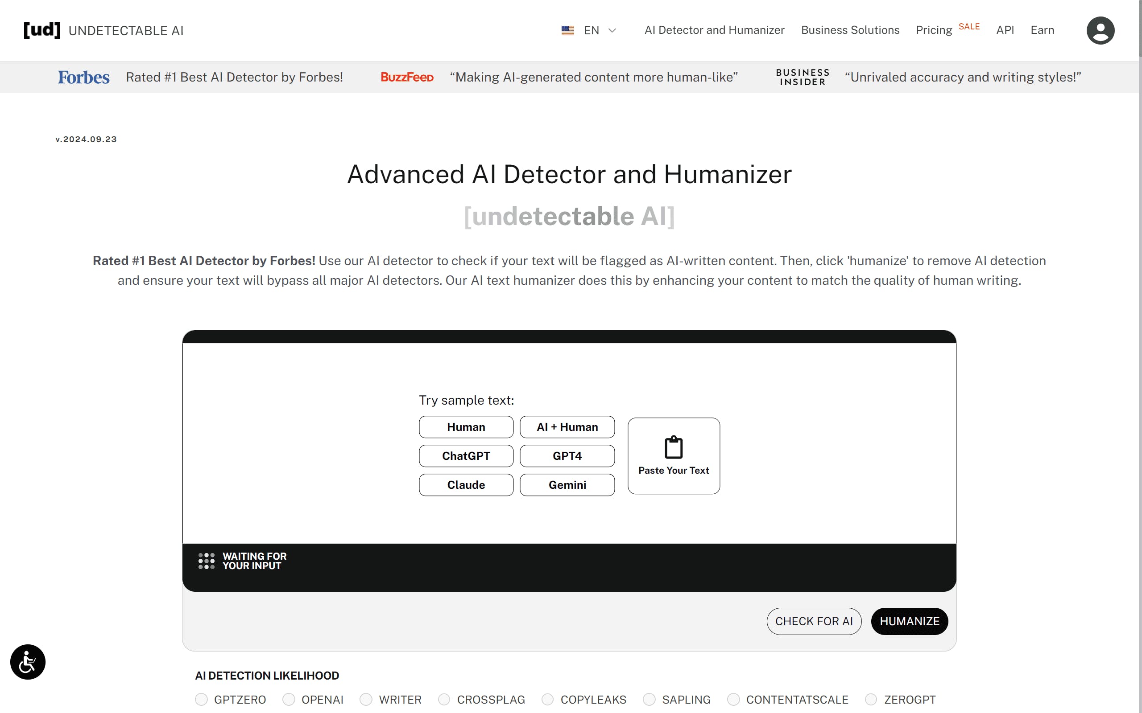This screenshot has width=1142, height=713.
Task: Click the GPTZERO radio button
Action: point(202,699)
